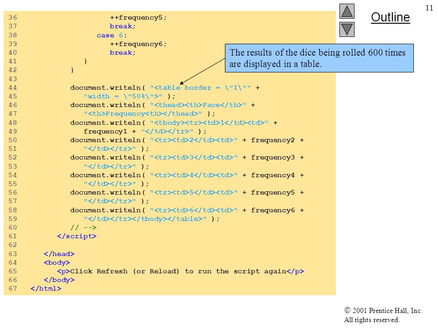The image size is (438, 328).
Task: Select 'frequency1' on line 49
Action: point(105,131)
